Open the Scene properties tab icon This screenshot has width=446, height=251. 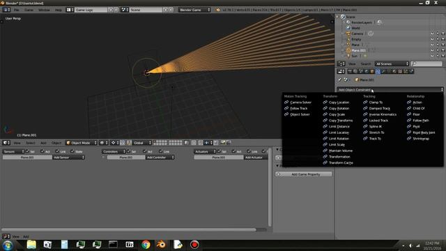[361, 71]
